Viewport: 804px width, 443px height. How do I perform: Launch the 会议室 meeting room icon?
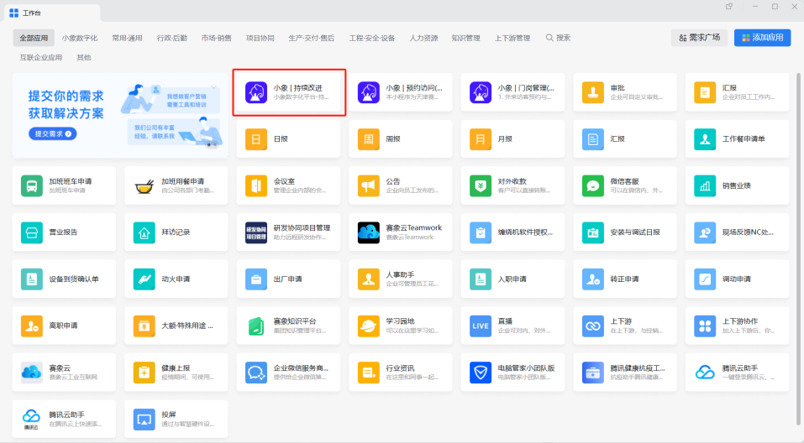coord(257,185)
